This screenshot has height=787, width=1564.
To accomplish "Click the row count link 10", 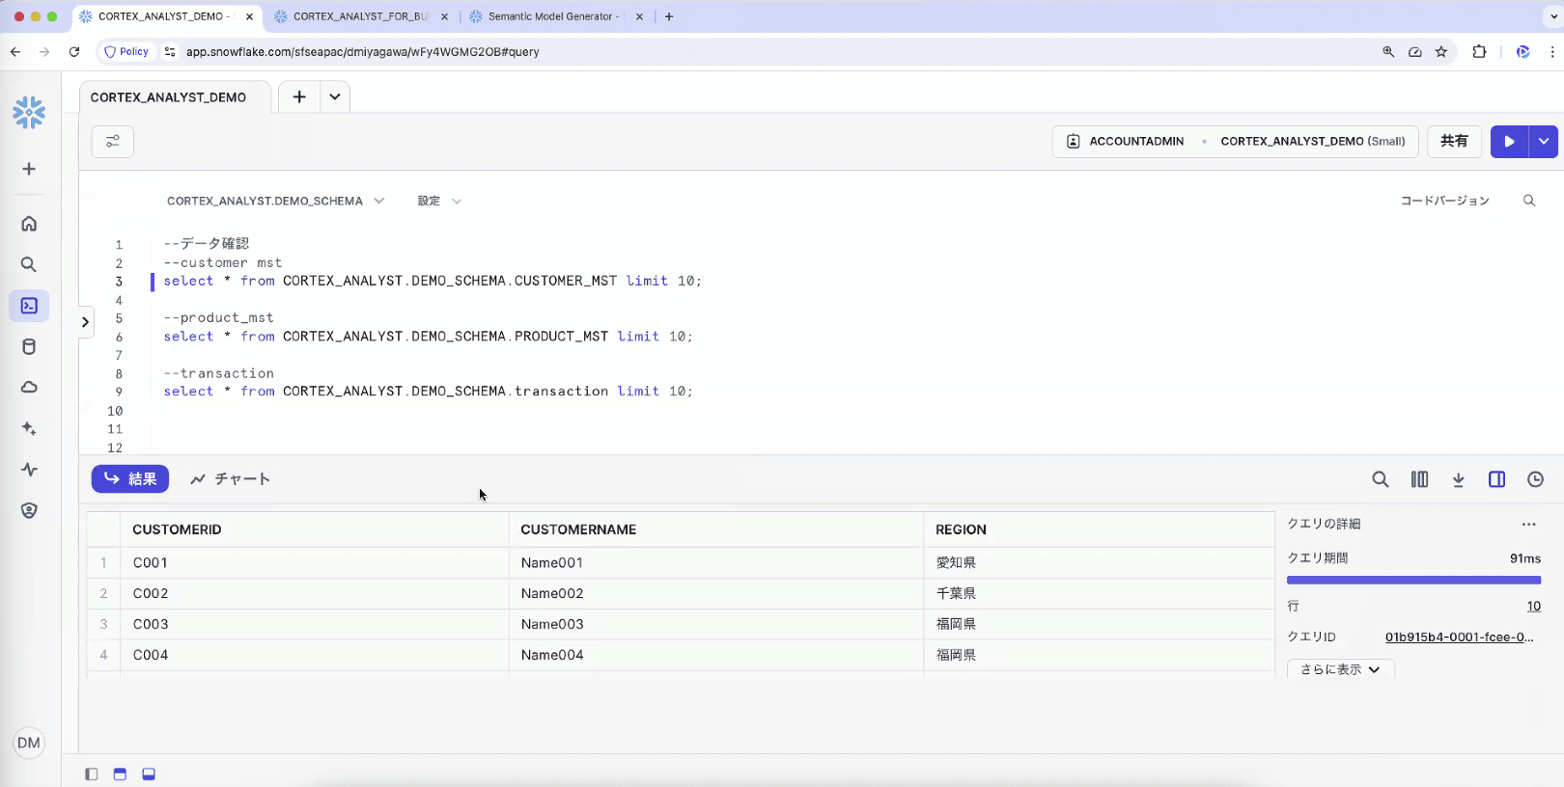I will point(1533,606).
